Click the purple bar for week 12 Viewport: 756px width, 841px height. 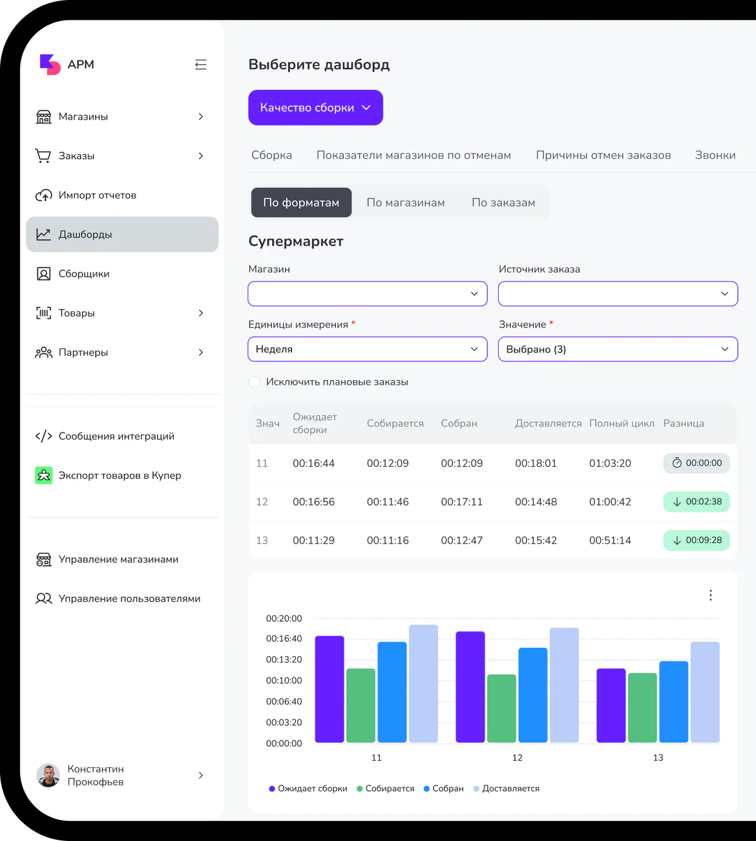click(x=470, y=687)
